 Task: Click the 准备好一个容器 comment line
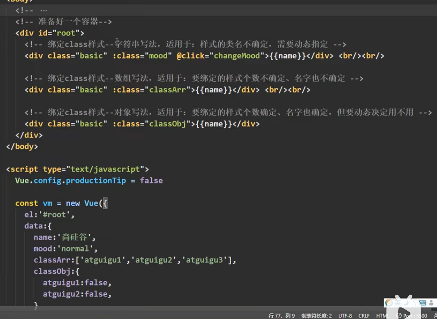click(64, 22)
